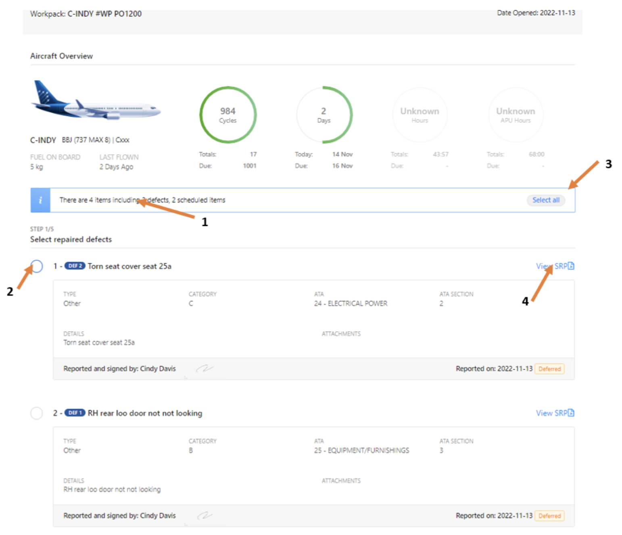Click Cindy Davis signature on torn seat defect
Image resolution: width=622 pixels, height=535 pixels.
point(205,368)
